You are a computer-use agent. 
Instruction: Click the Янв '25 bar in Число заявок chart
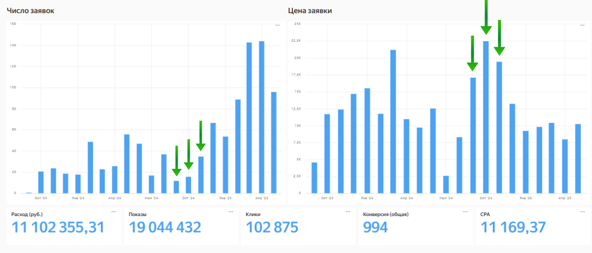[x=226, y=165]
